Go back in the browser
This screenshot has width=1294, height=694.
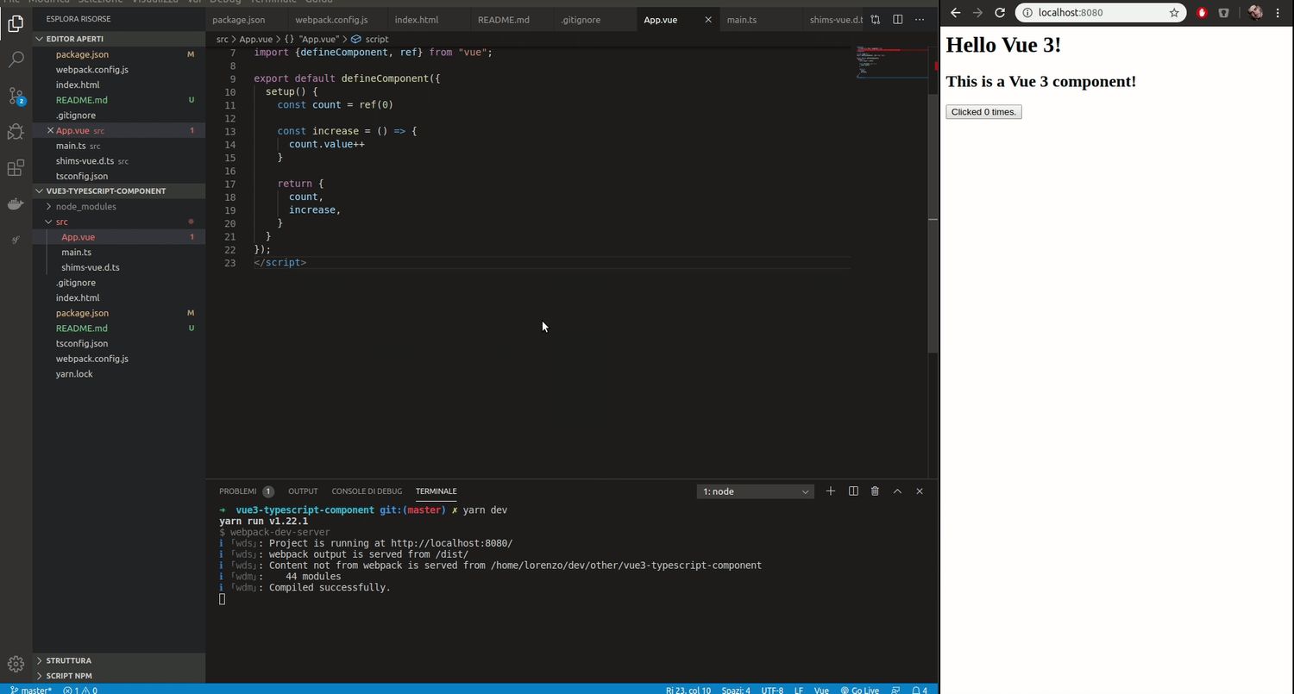pos(955,13)
